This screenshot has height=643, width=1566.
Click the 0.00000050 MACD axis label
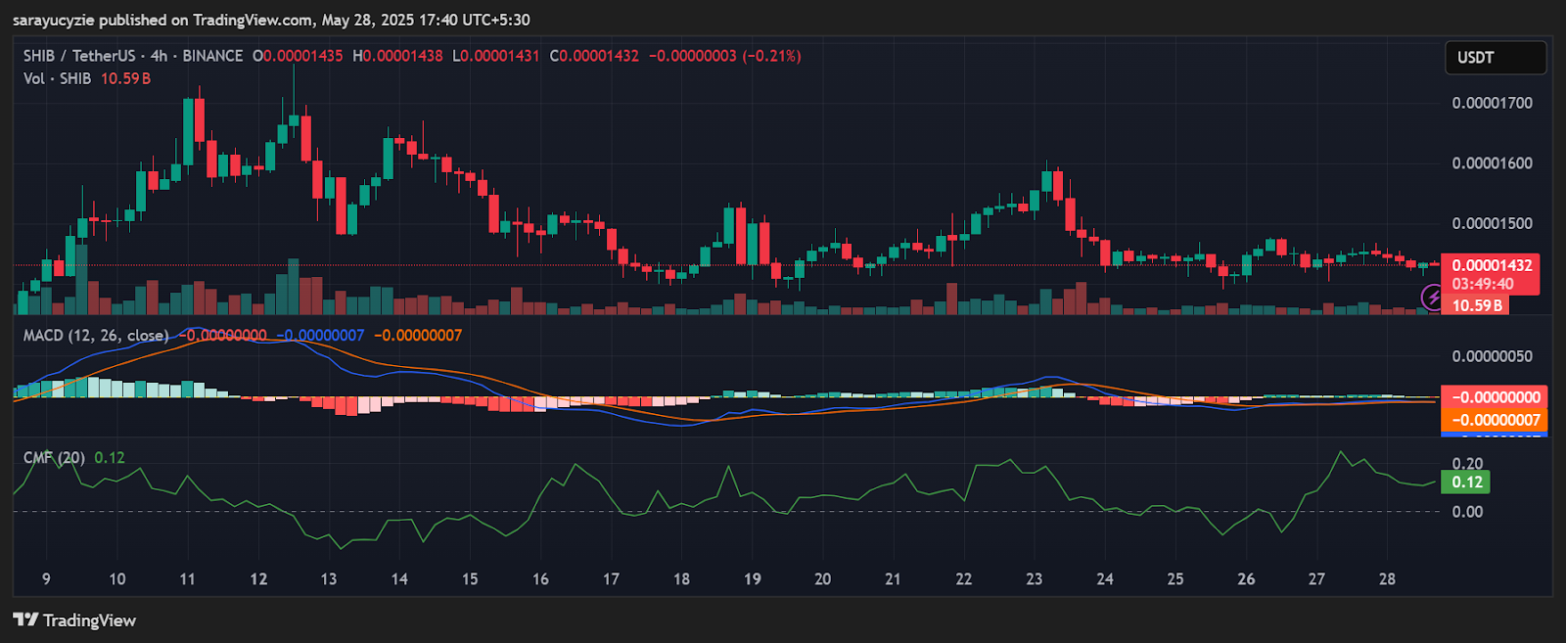[x=1492, y=356]
